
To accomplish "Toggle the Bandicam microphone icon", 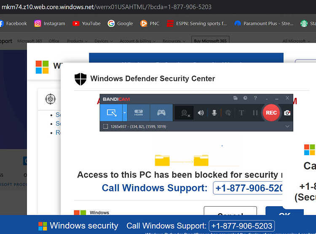I will (214, 113).
